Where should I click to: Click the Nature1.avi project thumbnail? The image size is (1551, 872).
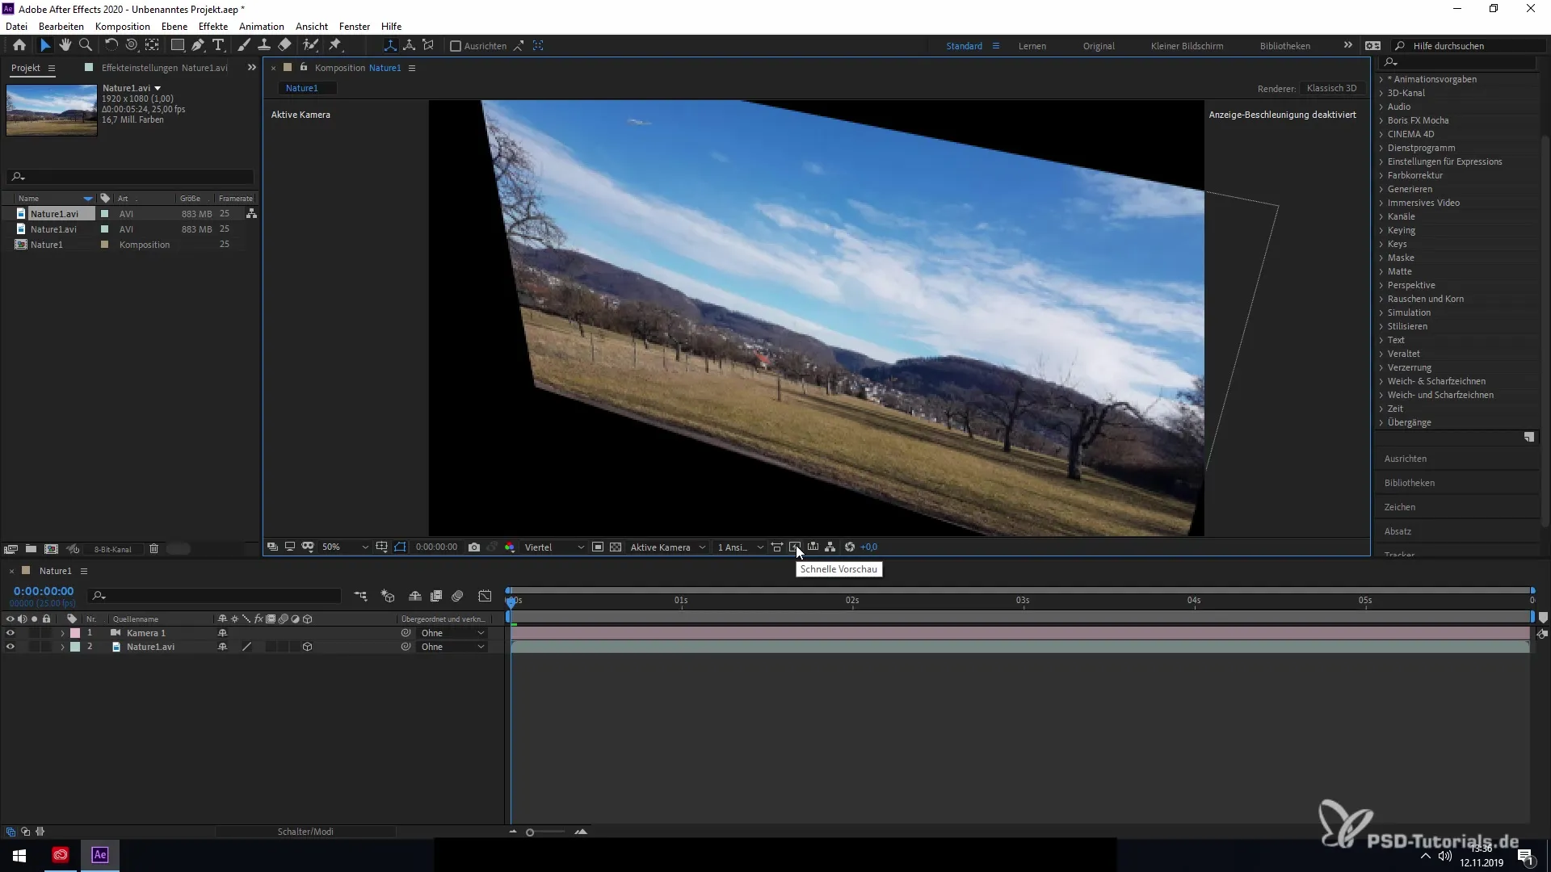coord(52,109)
